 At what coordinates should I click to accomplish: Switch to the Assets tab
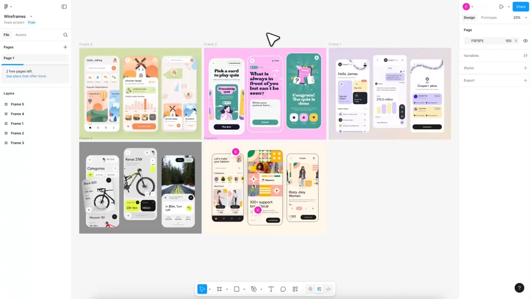click(21, 35)
